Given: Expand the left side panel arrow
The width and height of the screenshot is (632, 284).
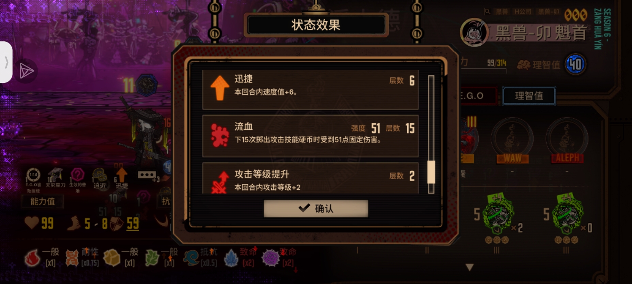Looking at the screenshot, I should (x=6, y=62).
